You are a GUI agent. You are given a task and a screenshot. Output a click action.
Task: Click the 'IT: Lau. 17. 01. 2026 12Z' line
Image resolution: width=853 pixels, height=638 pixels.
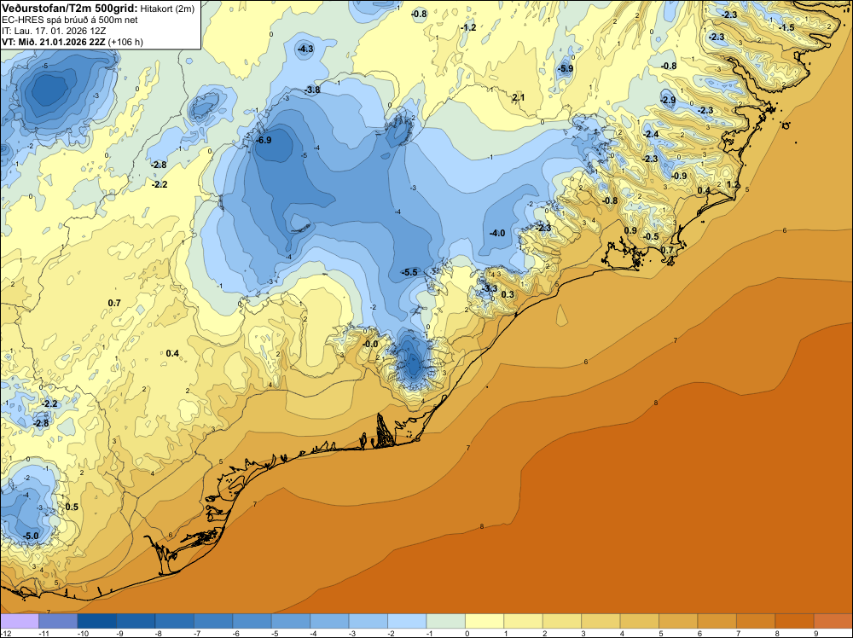[54, 31]
